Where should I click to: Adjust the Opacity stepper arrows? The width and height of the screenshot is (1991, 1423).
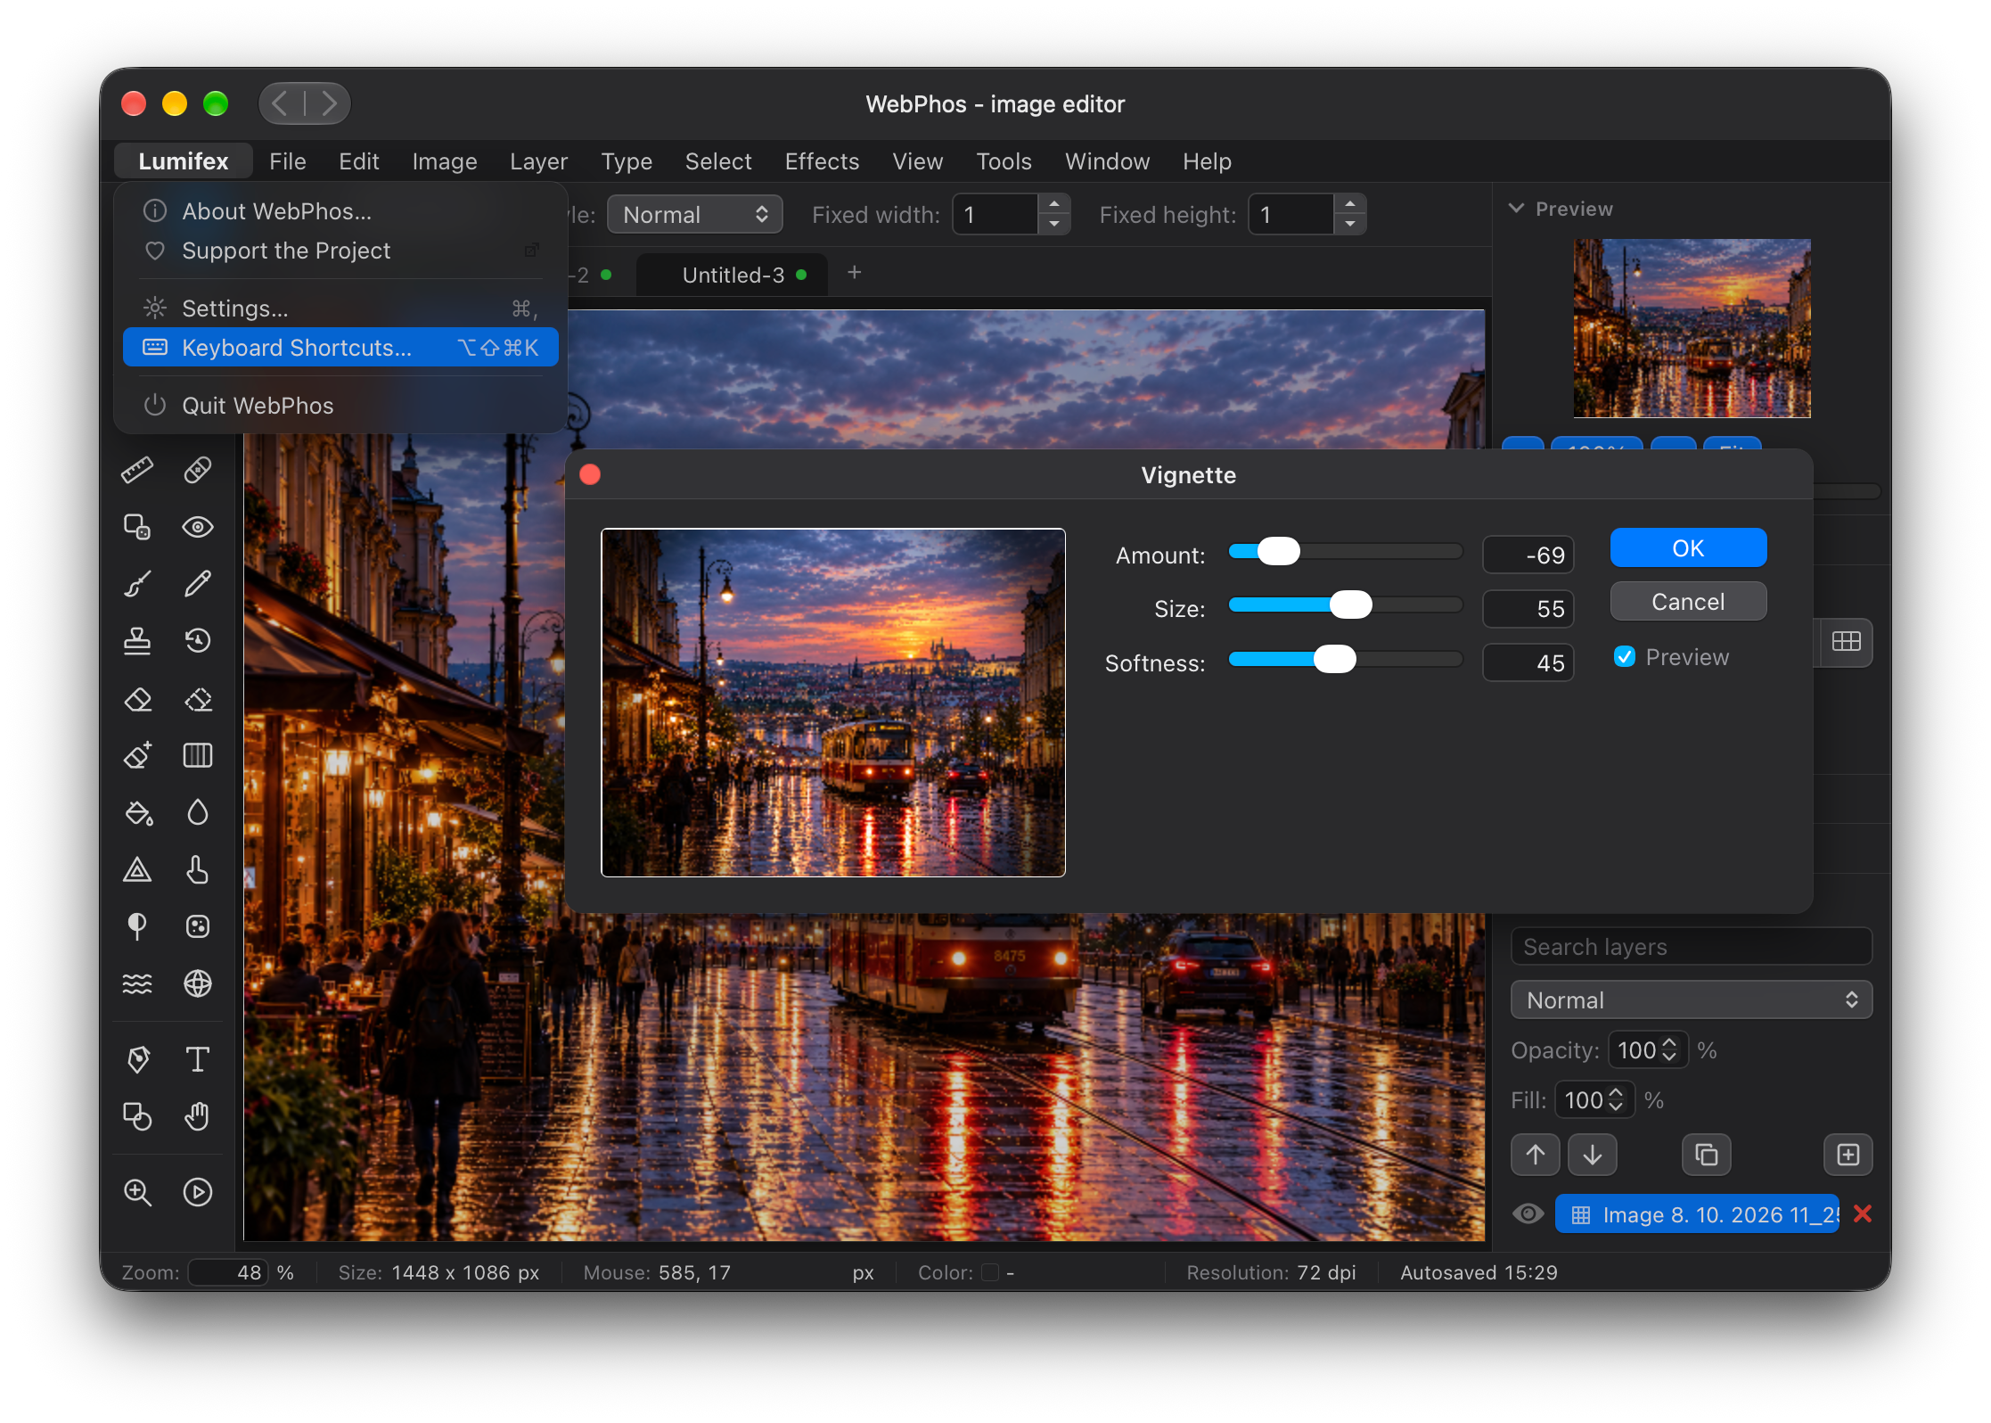click(x=1669, y=1050)
